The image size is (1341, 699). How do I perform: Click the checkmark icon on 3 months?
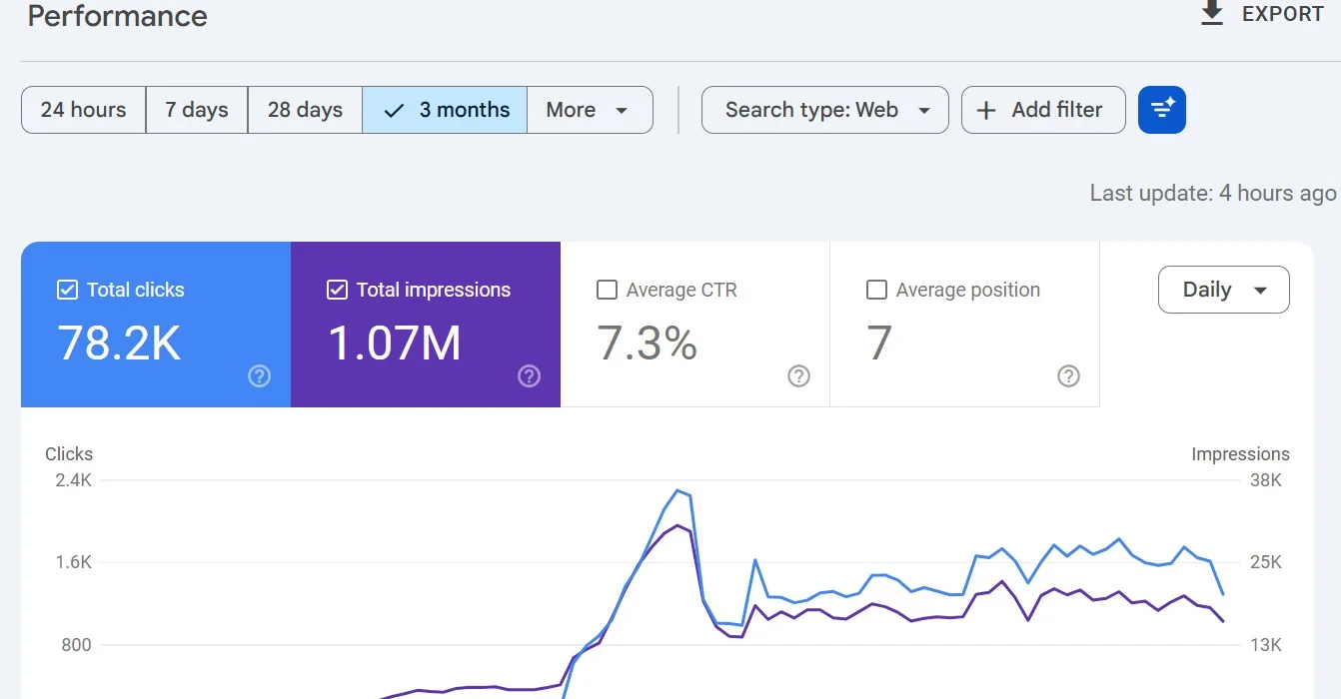394,110
